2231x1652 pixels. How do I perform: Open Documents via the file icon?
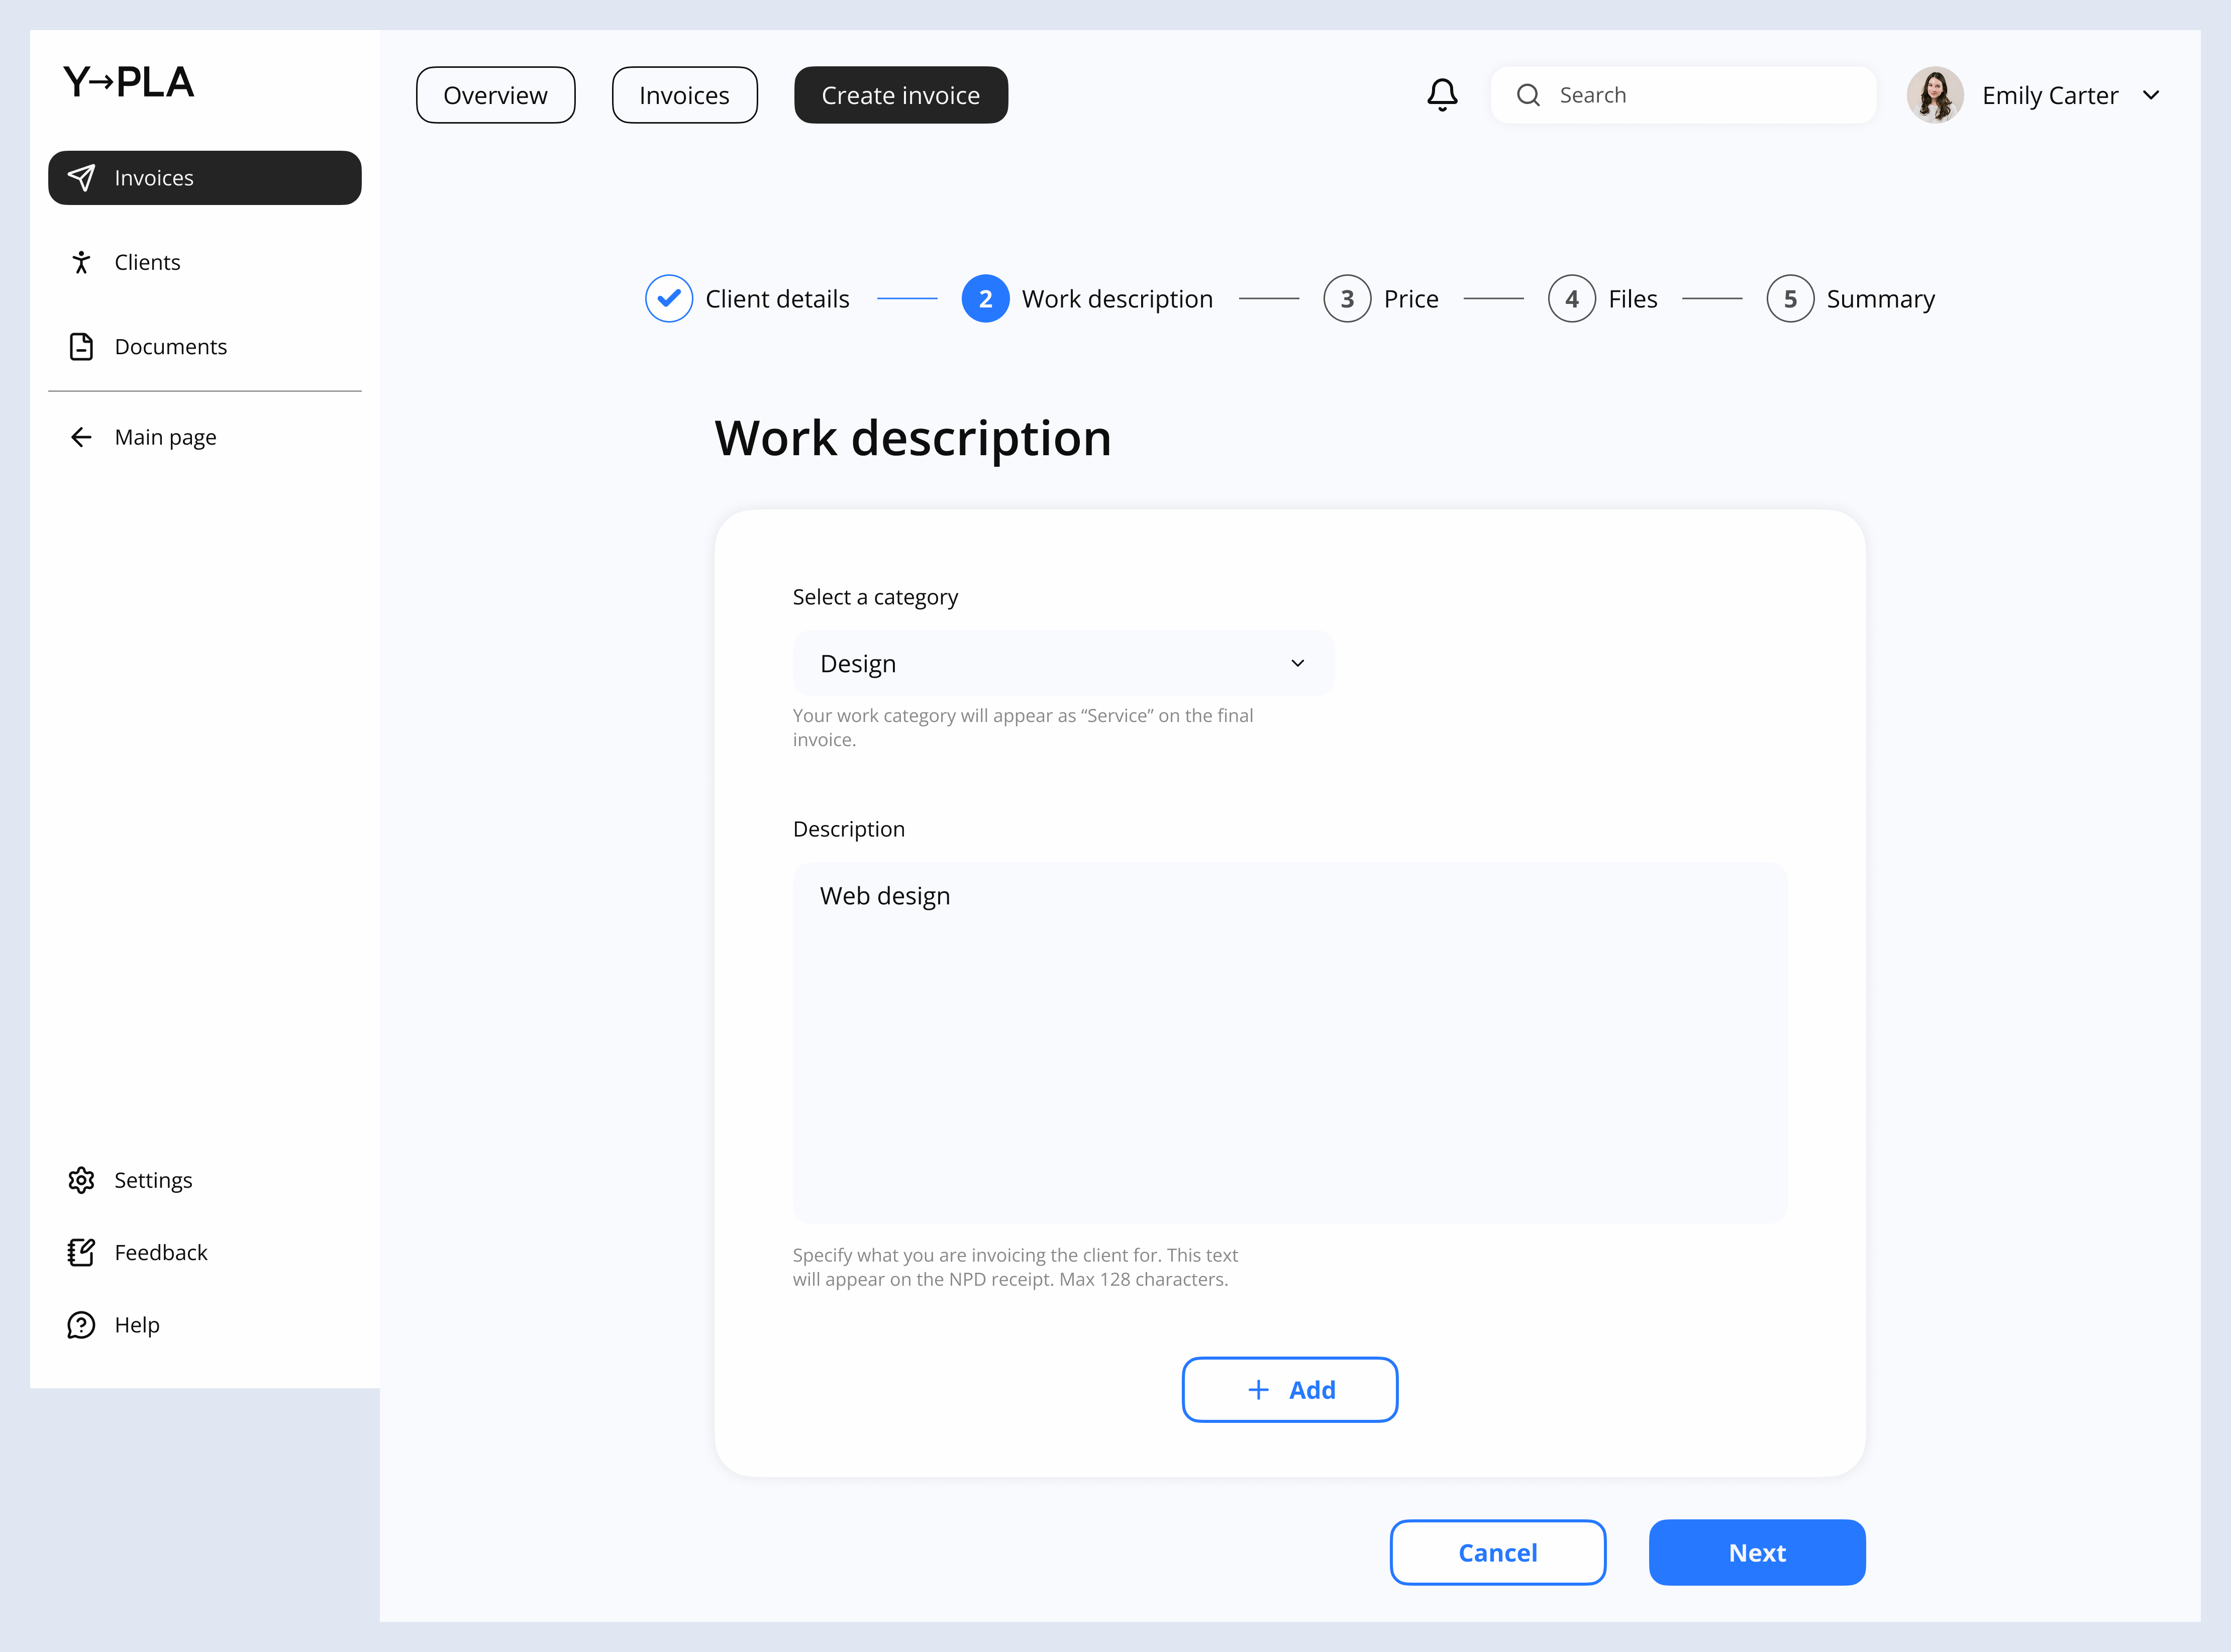pos(82,346)
